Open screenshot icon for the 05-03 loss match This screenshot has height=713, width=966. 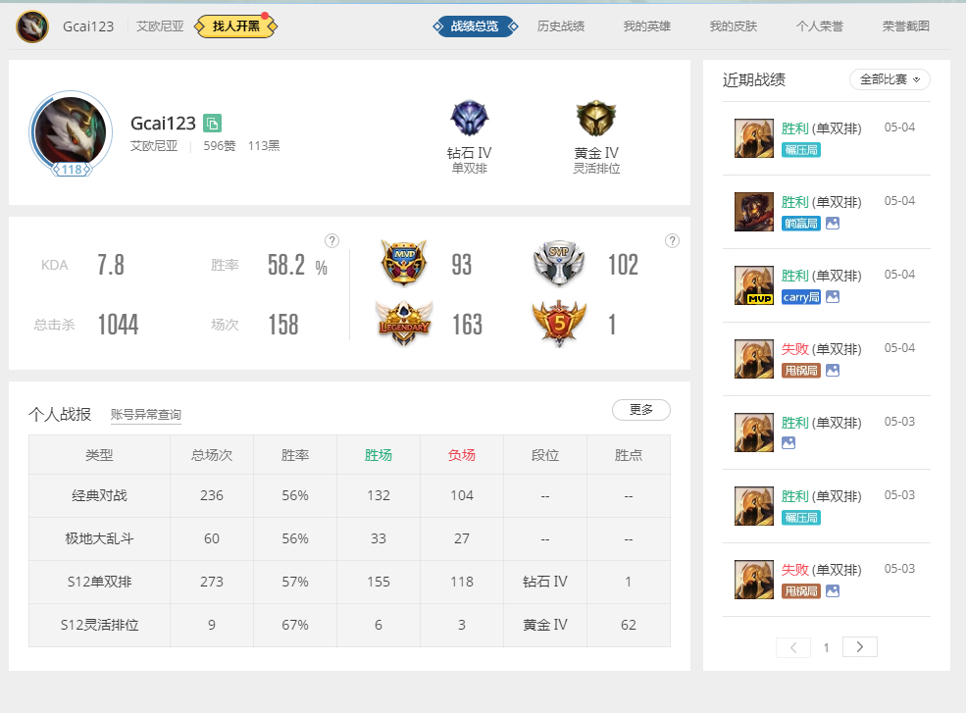[833, 590]
